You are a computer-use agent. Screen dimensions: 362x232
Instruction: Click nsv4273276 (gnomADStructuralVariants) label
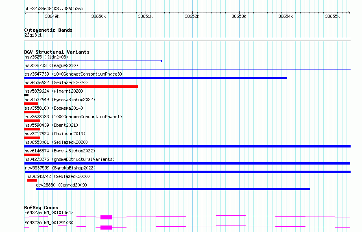click(70, 159)
